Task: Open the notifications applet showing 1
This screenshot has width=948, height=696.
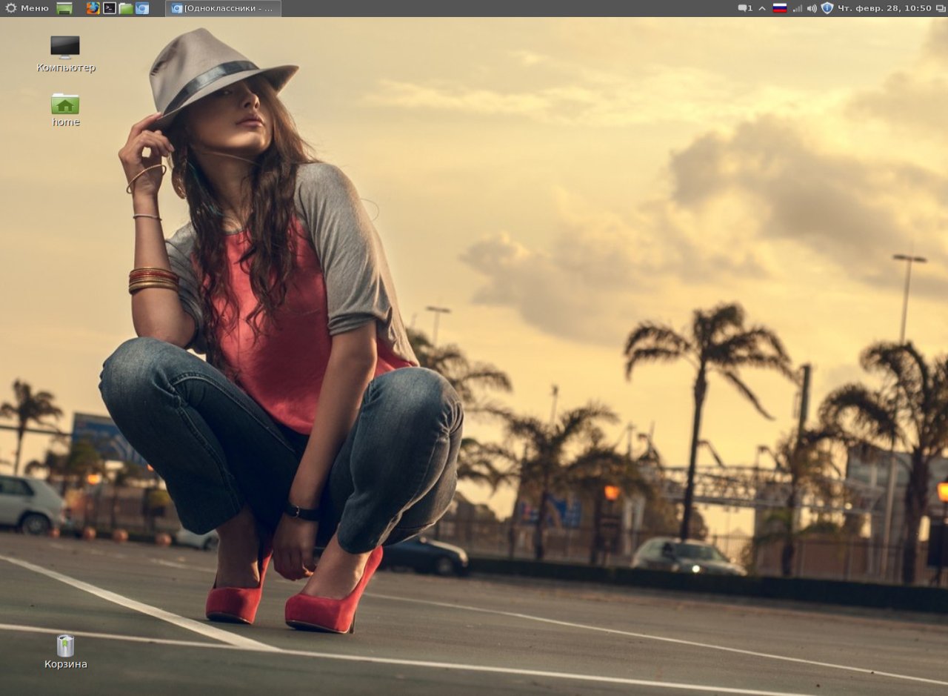Action: 745,8
